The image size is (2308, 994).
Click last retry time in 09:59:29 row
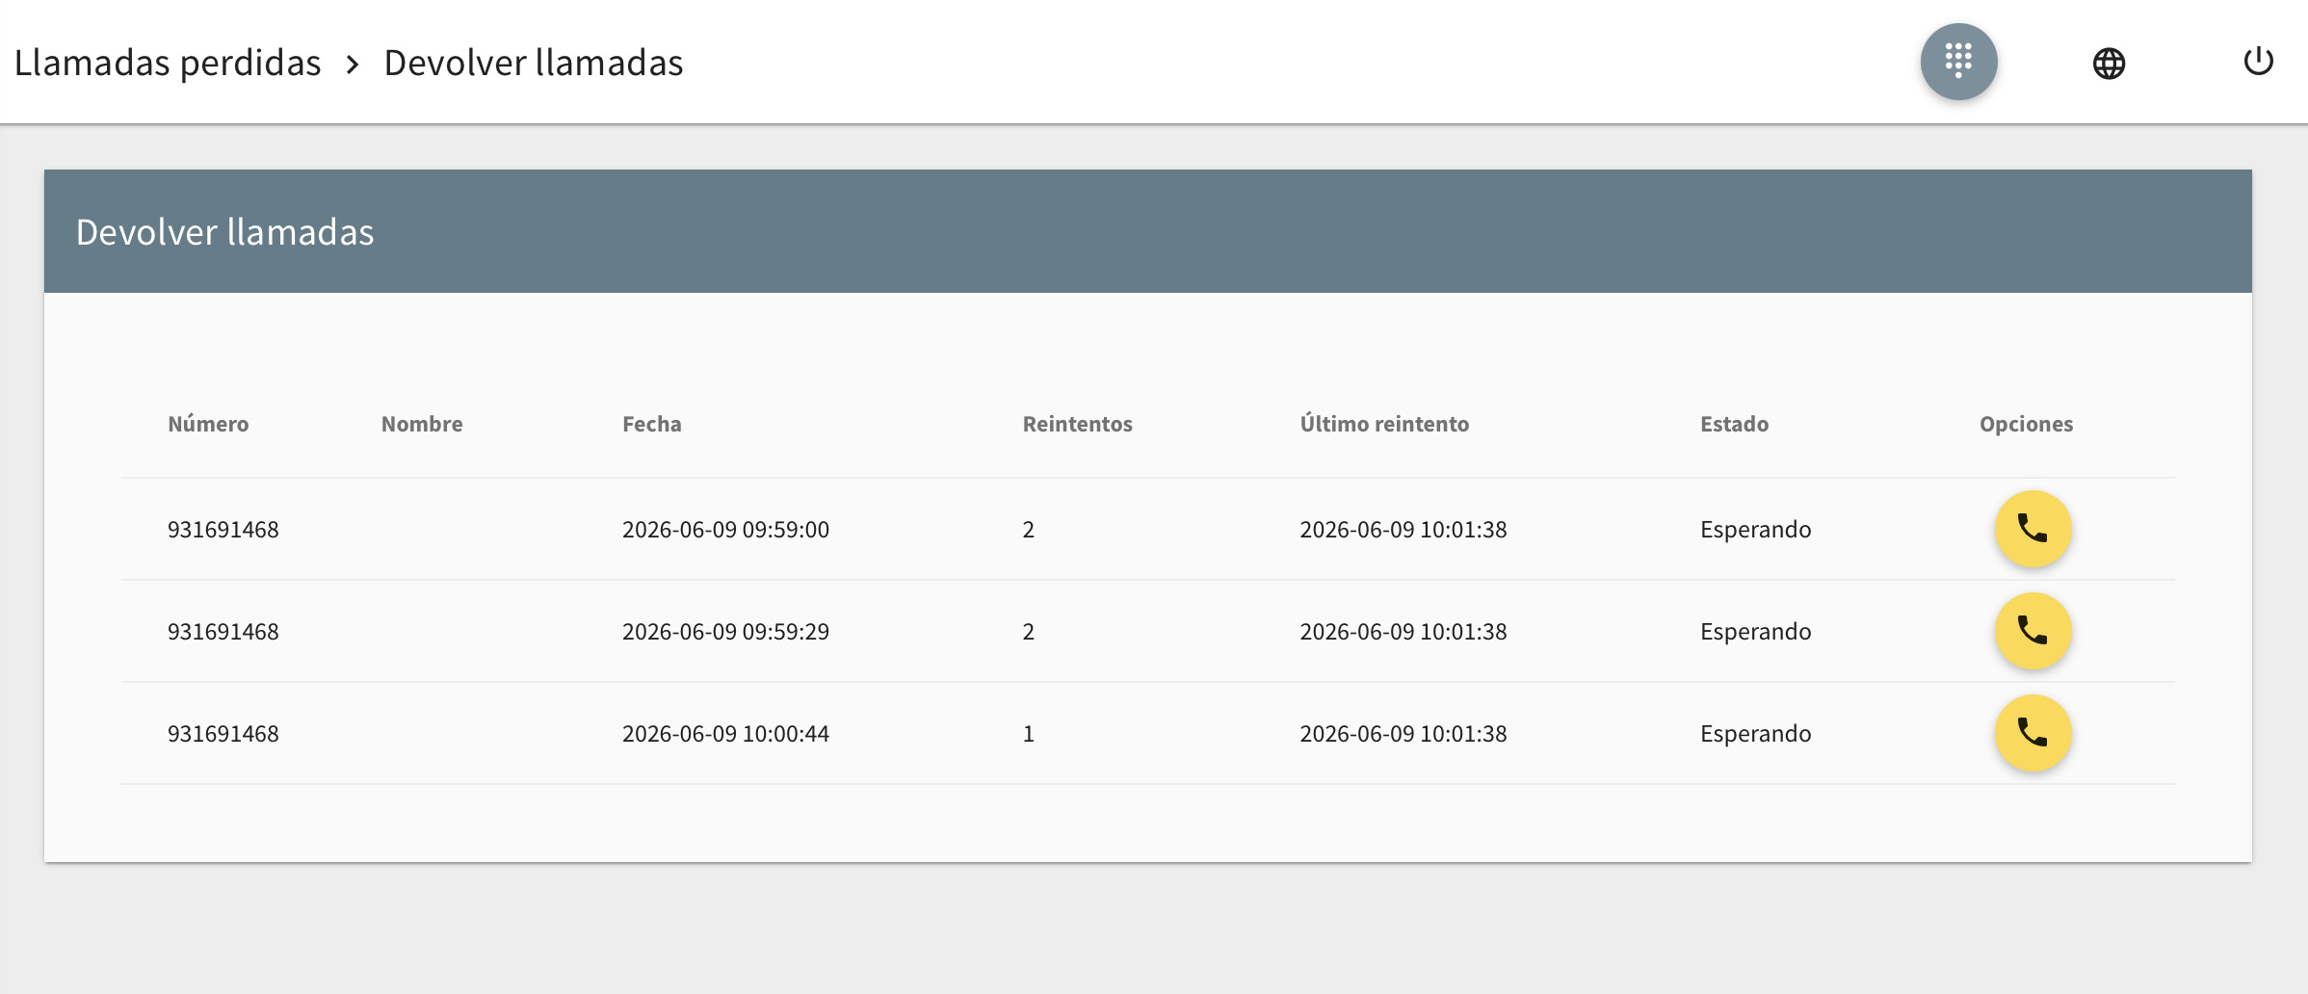(1403, 632)
